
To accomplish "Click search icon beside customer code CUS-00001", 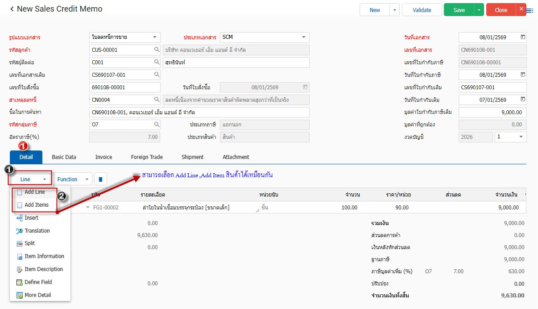I will (x=156, y=50).
